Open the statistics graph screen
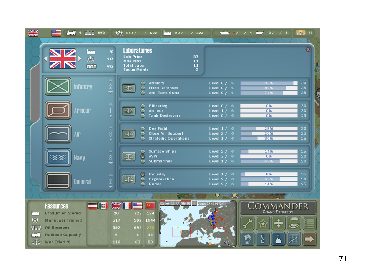Viewport: 369px width, 277px height. click(294, 239)
